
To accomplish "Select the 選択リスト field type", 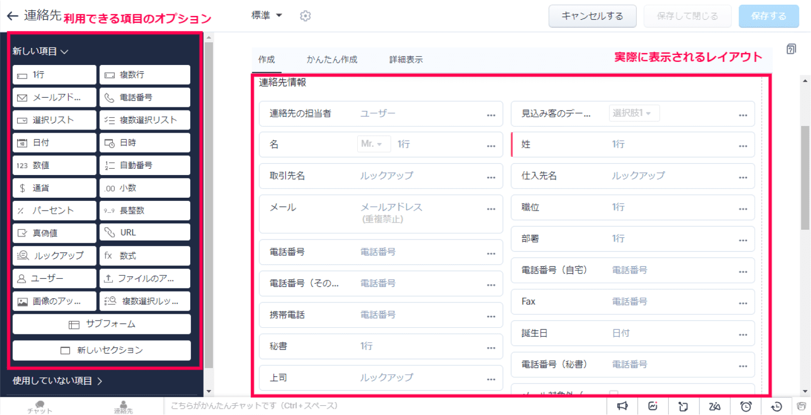I will coord(54,120).
